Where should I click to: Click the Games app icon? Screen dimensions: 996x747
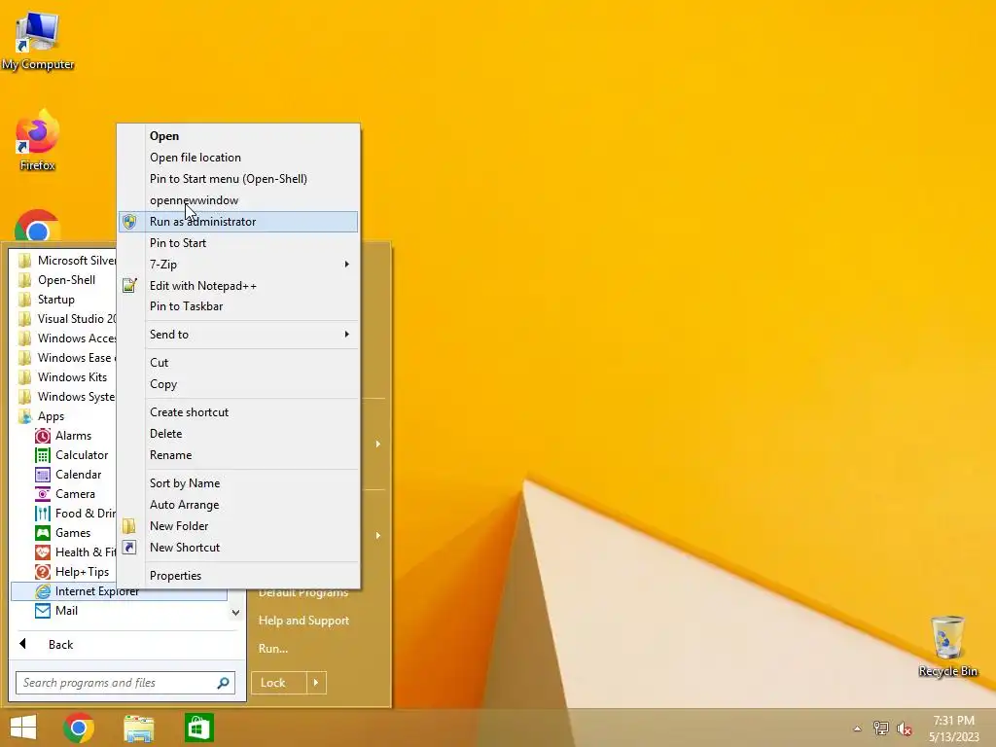pyautogui.click(x=43, y=533)
